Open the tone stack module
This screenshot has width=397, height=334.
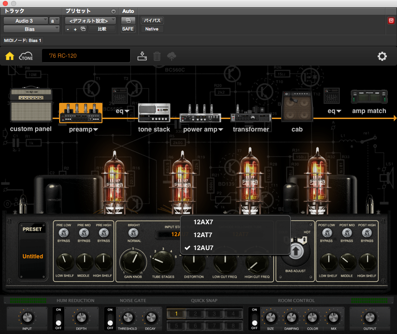[154, 113]
